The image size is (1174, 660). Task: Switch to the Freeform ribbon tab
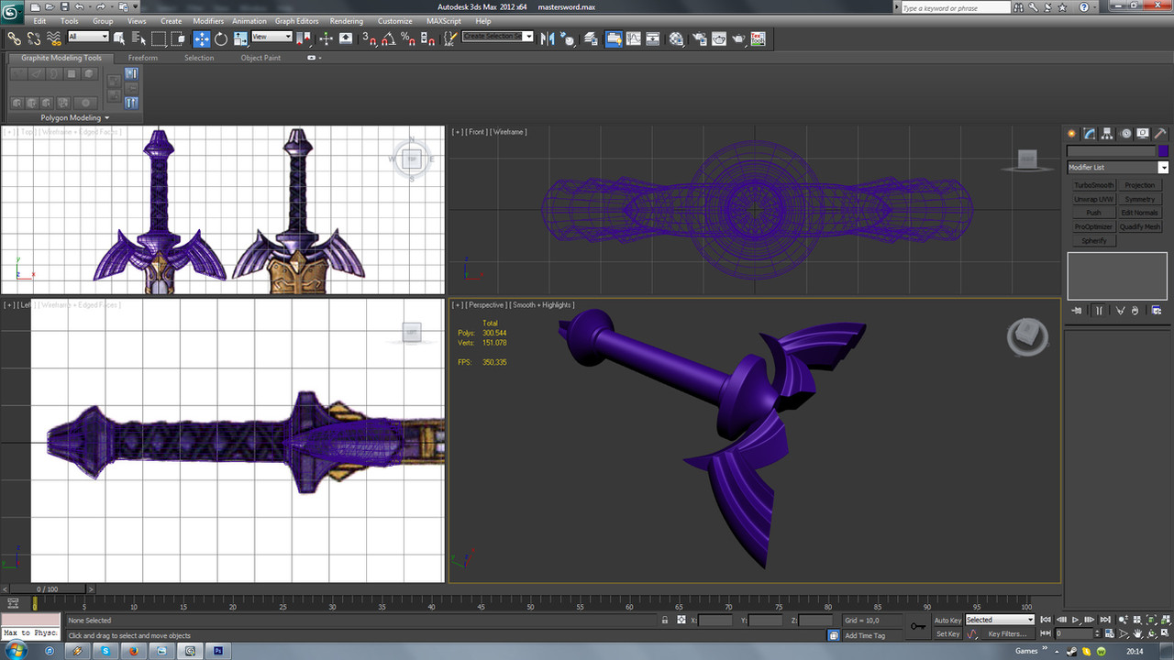point(143,58)
